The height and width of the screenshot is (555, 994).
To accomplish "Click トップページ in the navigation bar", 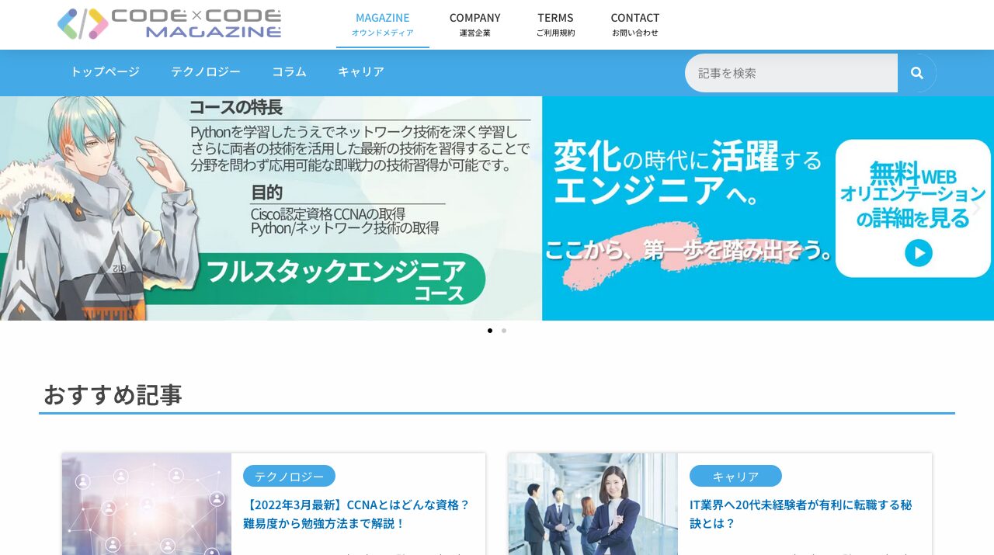I will [x=104, y=71].
